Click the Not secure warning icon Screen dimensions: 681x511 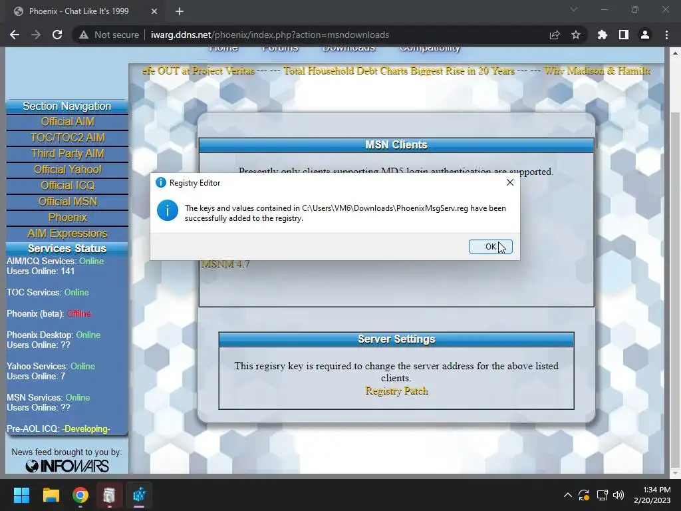pos(83,35)
